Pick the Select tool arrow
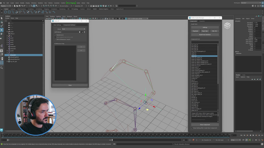The width and height of the screenshot is (264, 148). 2,18
